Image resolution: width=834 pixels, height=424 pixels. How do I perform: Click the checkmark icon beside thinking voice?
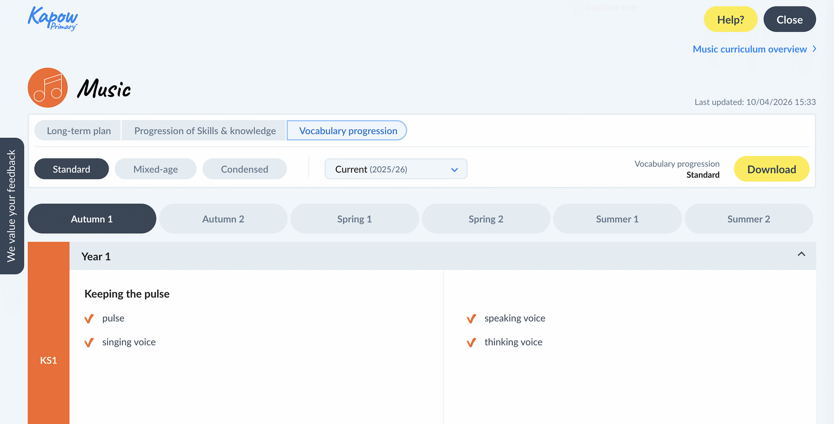coord(471,343)
